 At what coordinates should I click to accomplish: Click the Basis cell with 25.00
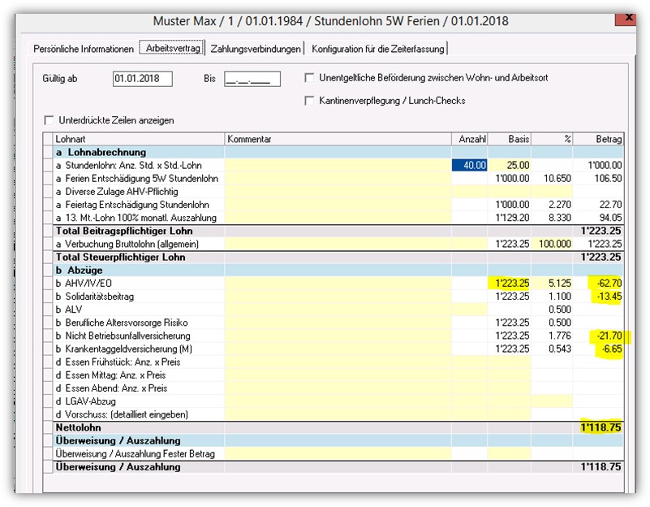tap(509, 165)
